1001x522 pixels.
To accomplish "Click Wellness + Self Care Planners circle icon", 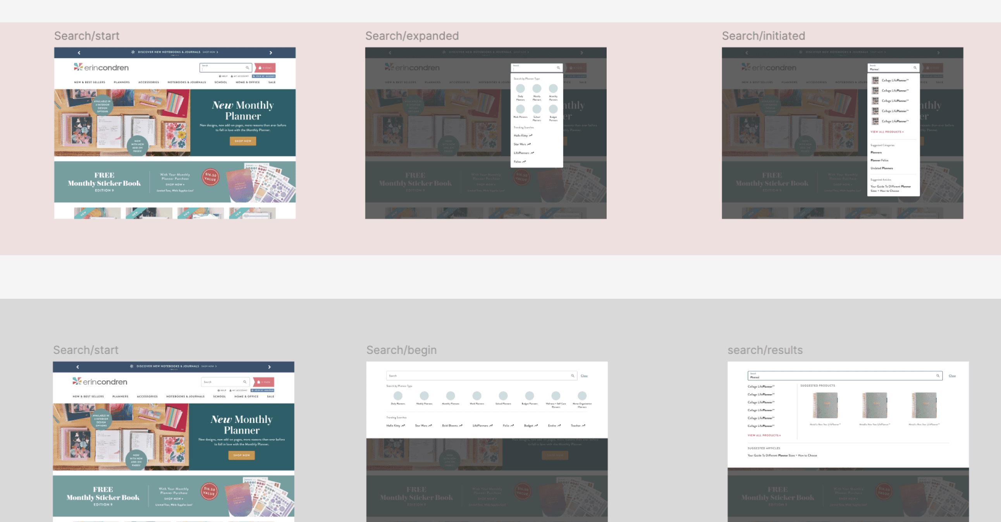I will click(x=556, y=396).
